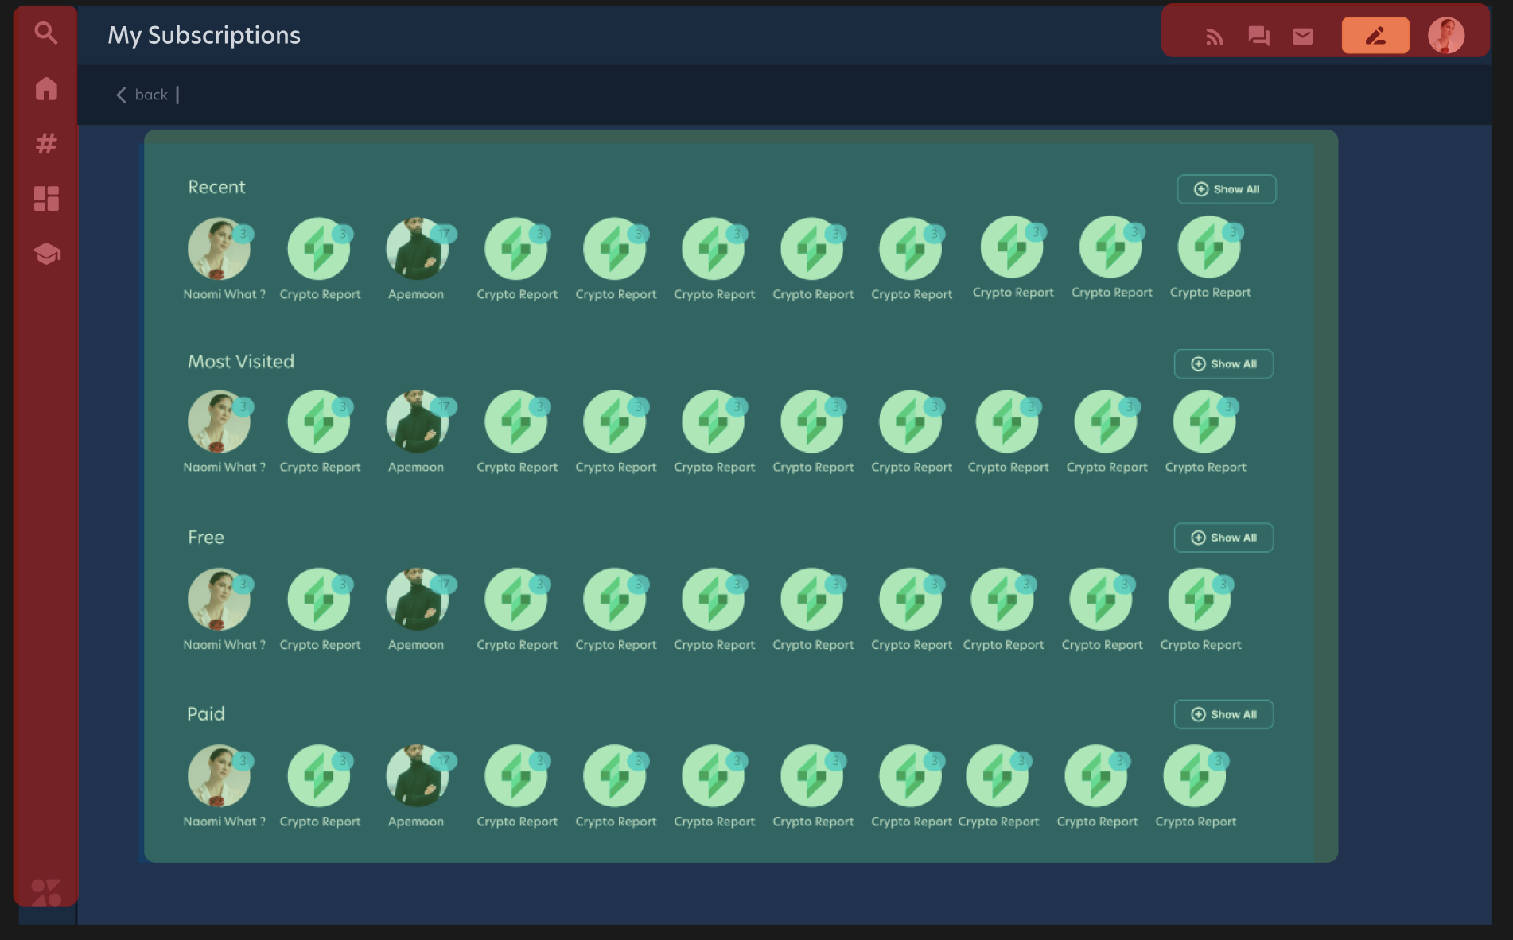Click the logo icon at the sidebar bottom
Screen dimensions: 1513x940
click(45, 891)
